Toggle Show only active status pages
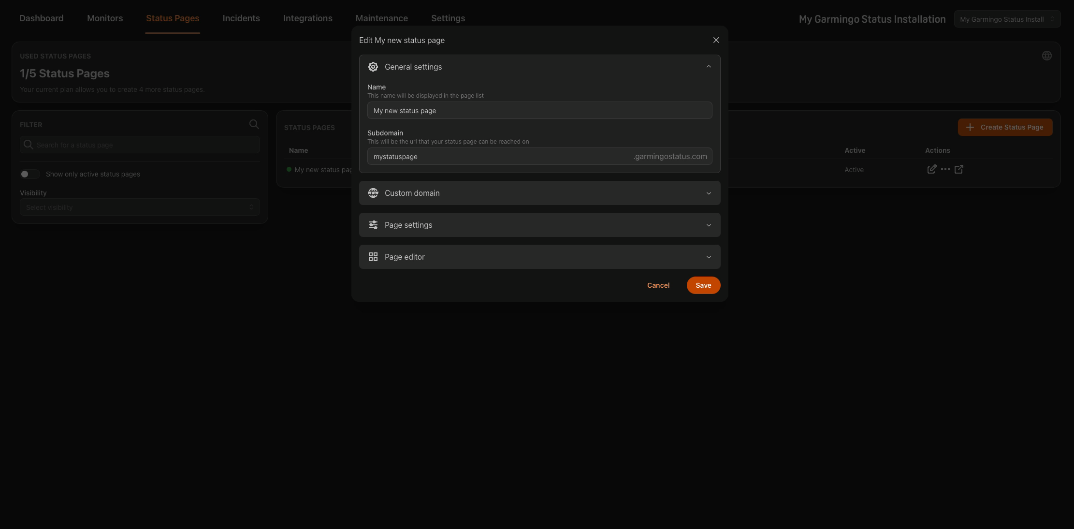 point(29,174)
